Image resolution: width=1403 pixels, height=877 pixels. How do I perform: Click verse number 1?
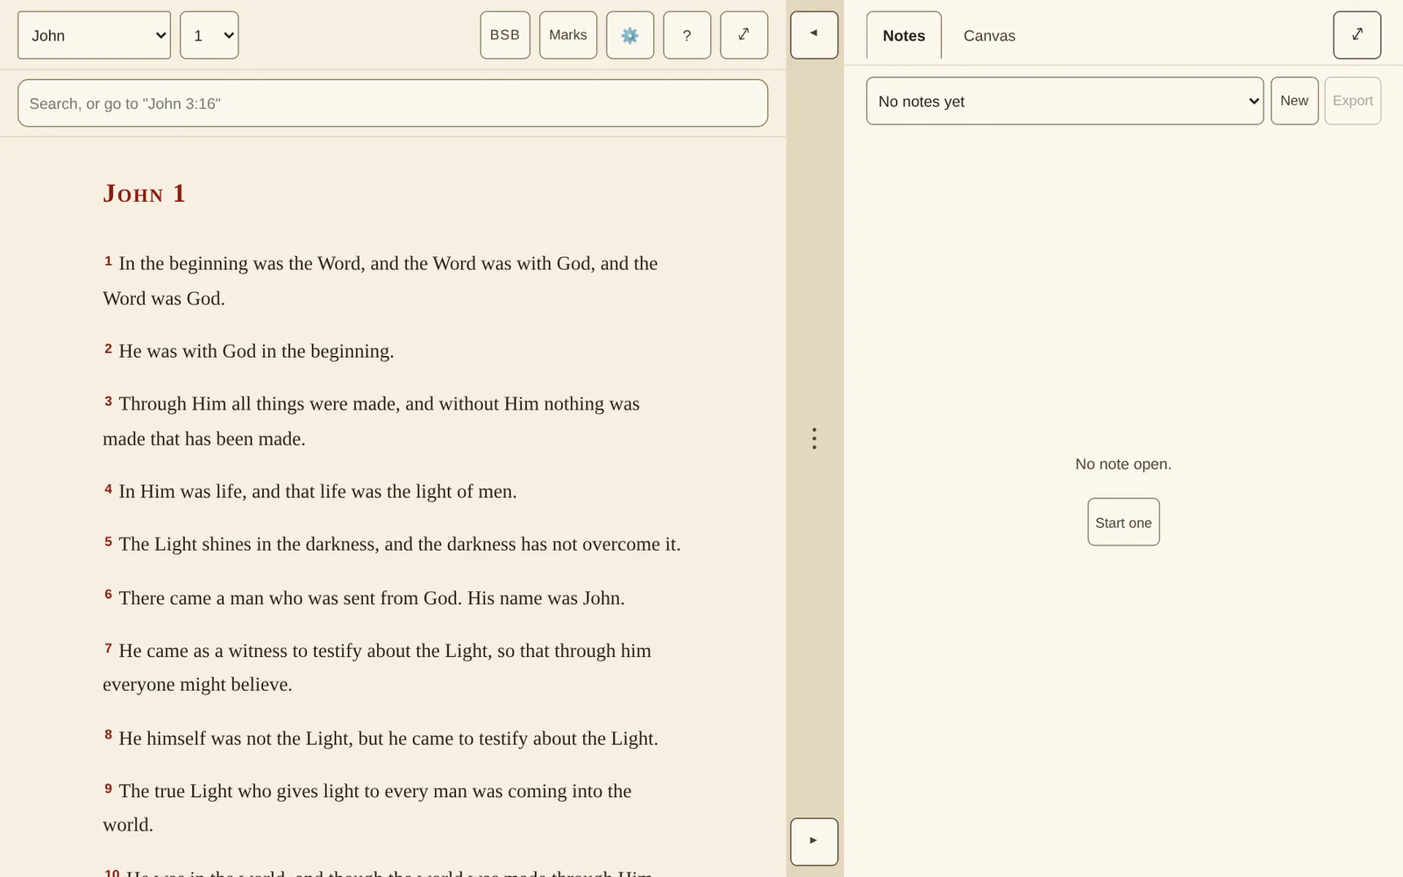(x=109, y=260)
